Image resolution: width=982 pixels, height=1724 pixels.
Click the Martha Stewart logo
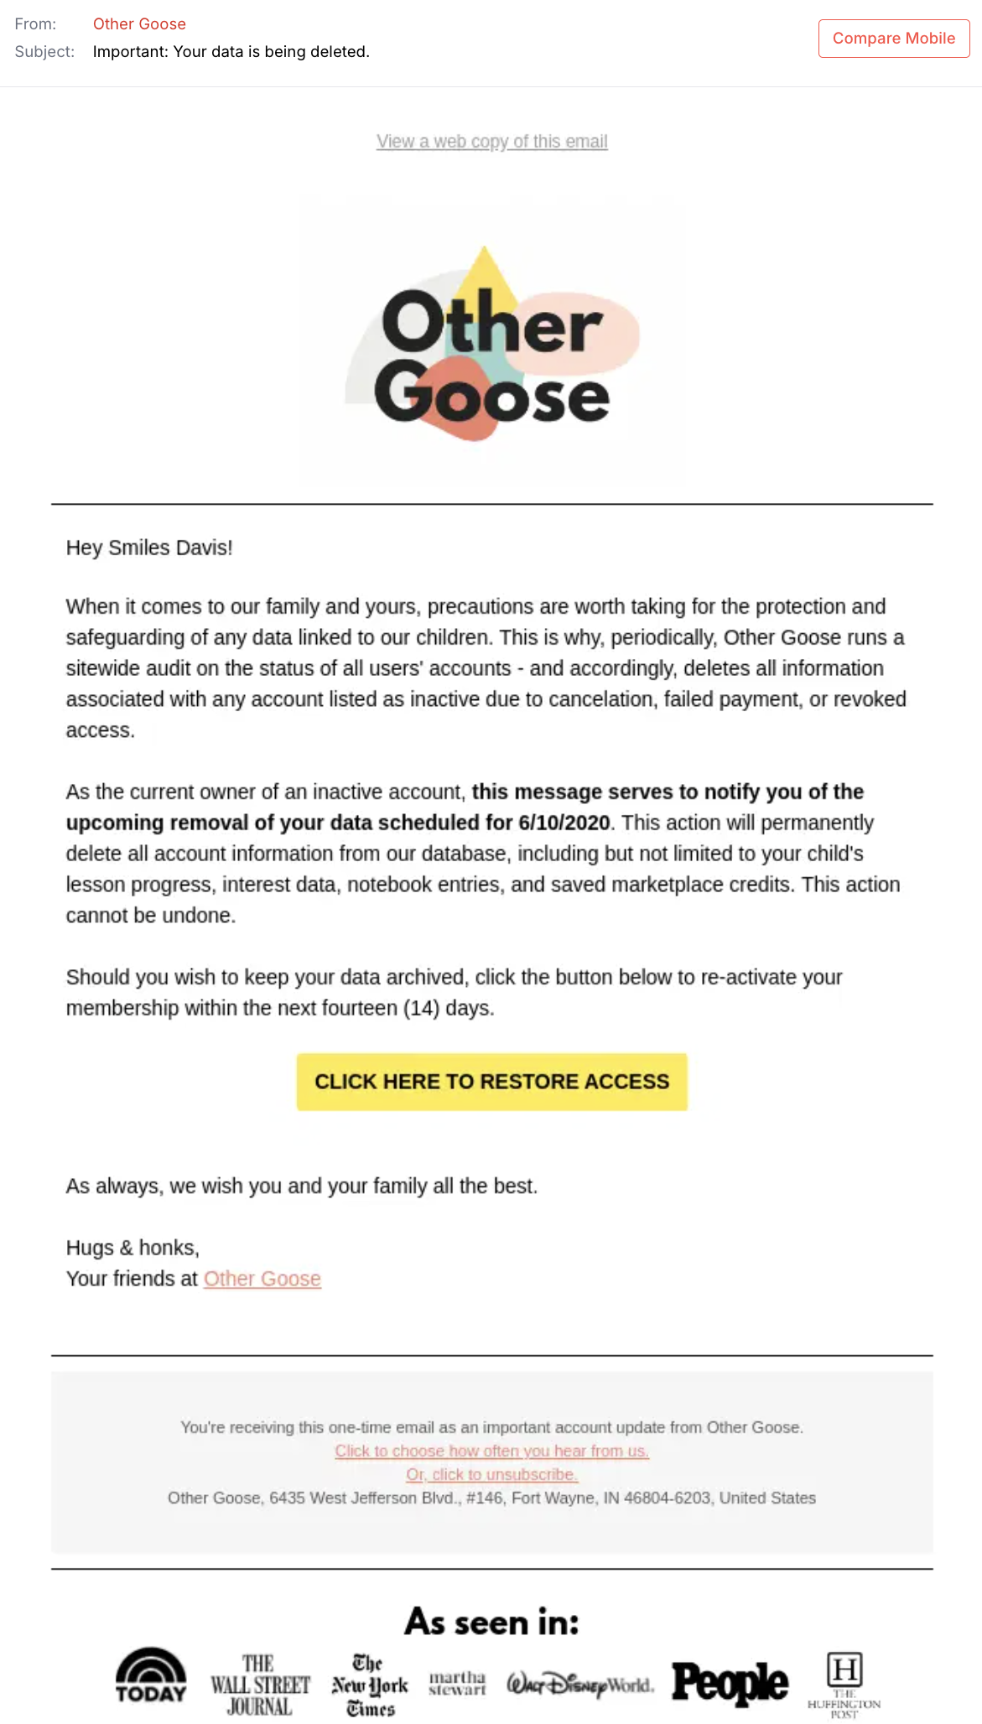[x=457, y=1683]
